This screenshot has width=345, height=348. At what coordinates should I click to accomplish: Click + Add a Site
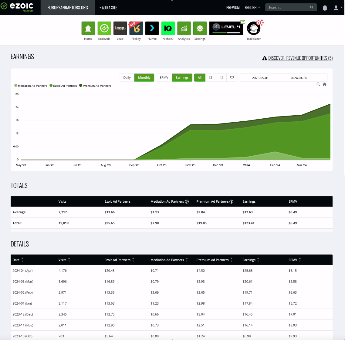pos(108,8)
